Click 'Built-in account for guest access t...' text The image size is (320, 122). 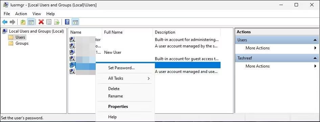(187, 59)
